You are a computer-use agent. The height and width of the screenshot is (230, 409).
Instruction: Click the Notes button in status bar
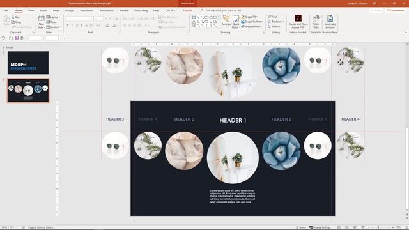(x=301, y=227)
